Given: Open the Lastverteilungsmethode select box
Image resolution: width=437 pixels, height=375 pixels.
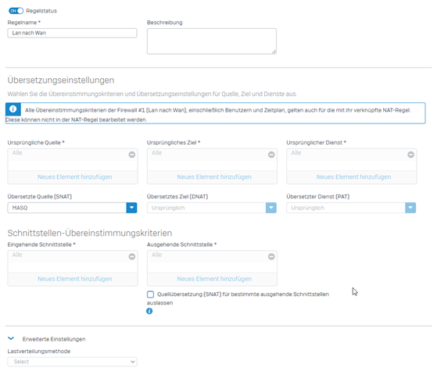Looking at the screenshot, I should click(x=72, y=362).
